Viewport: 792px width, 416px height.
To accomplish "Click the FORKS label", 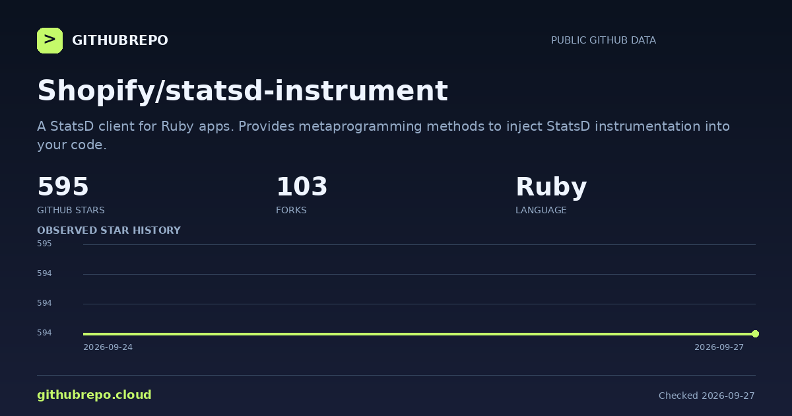I will pos(291,210).
